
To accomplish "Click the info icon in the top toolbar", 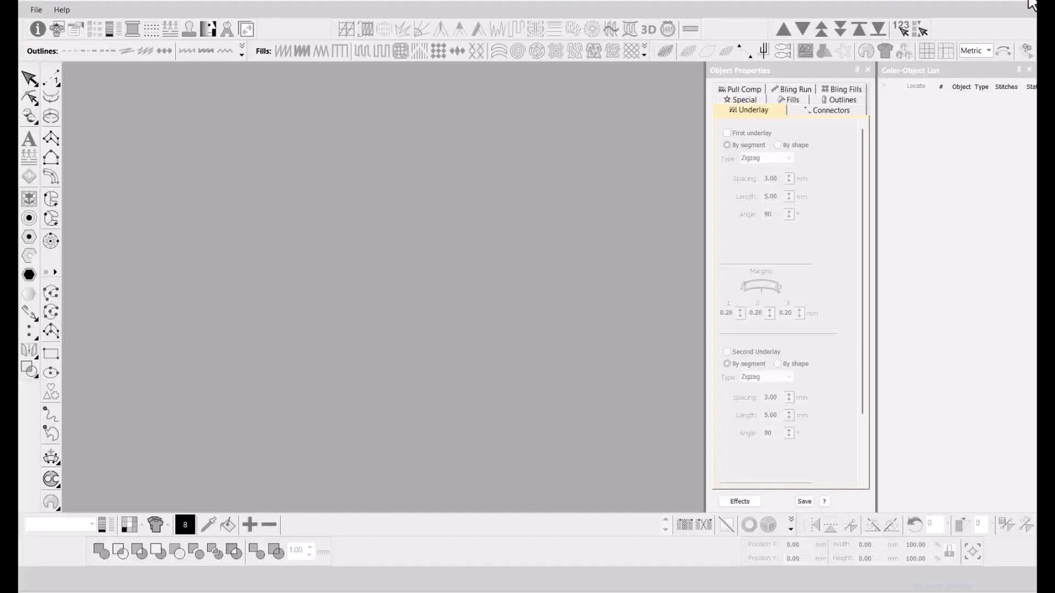I will [38, 29].
